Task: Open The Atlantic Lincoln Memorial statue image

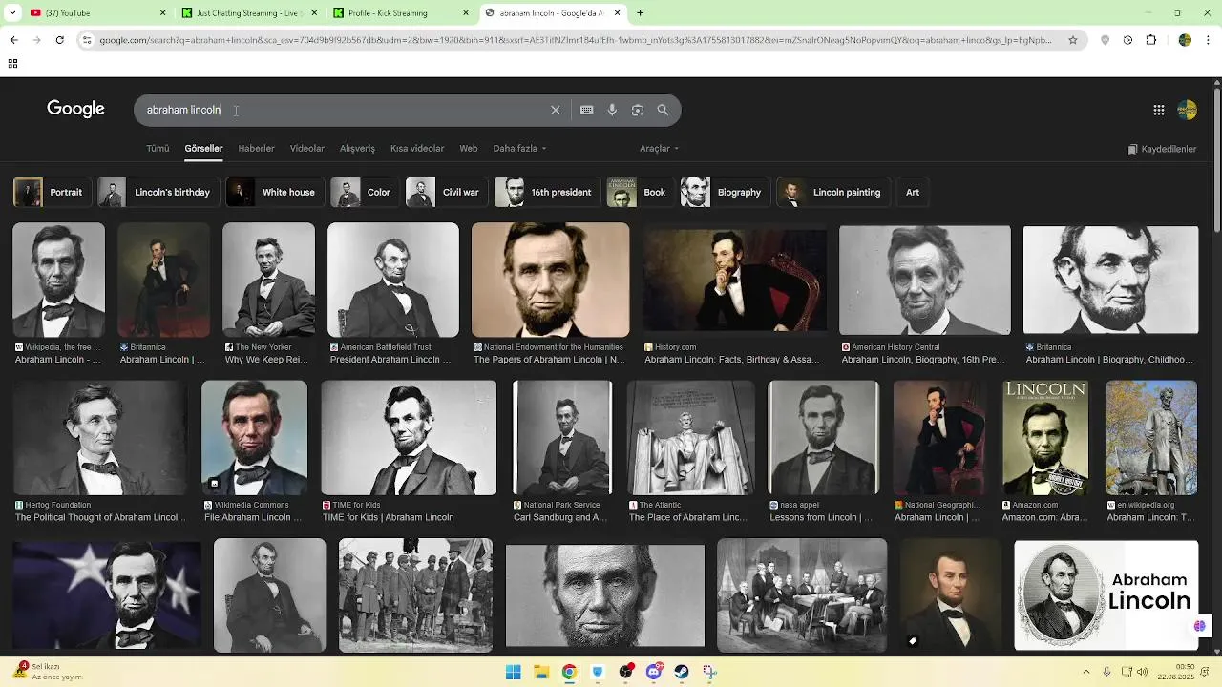Action: tap(691, 438)
